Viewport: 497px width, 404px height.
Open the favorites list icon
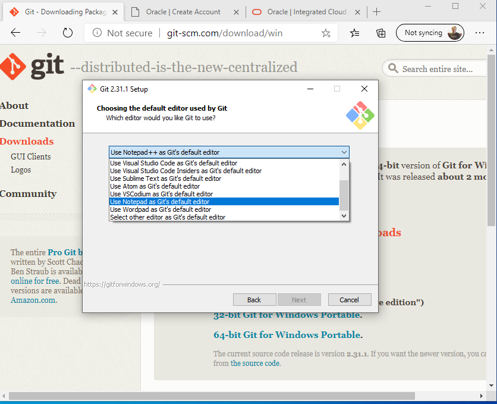[355, 33]
